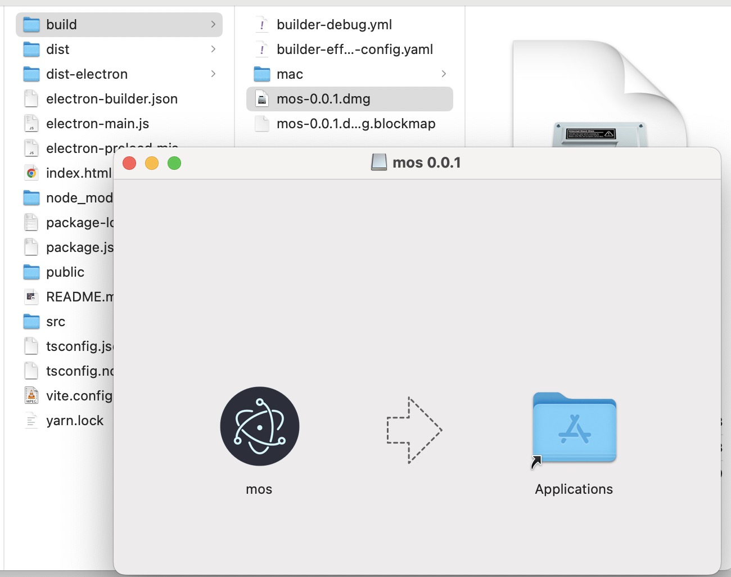
Task: Expand the dist-electron folder chevron
Action: [213, 74]
